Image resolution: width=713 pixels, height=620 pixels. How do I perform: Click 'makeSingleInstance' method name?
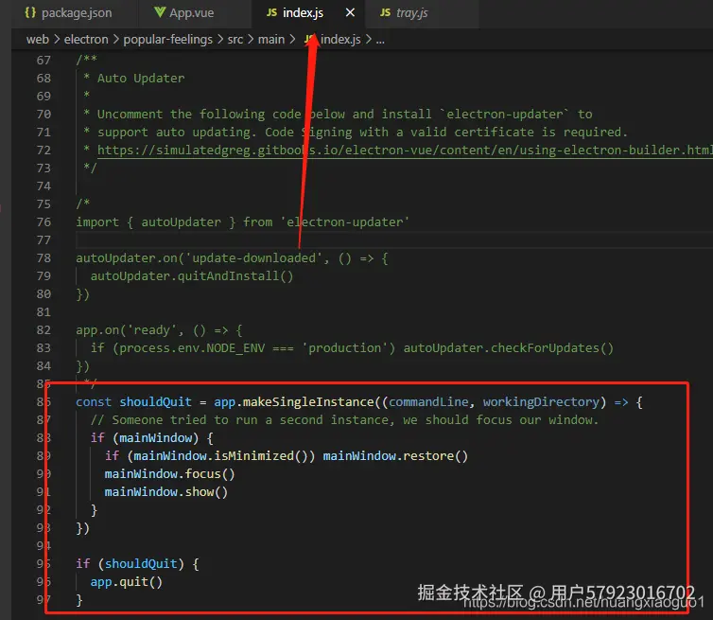pos(308,402)
